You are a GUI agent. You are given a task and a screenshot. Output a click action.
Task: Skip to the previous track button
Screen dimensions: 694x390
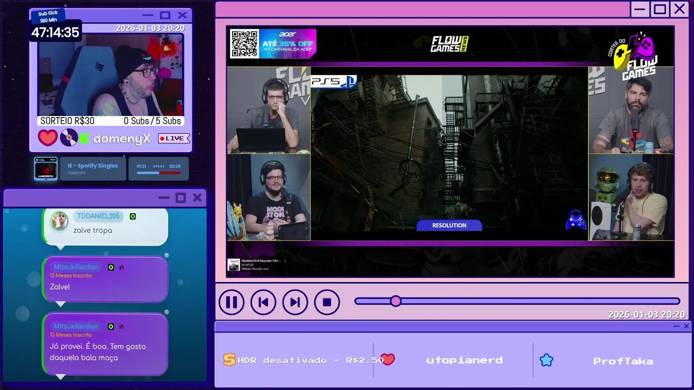(264, 302)
